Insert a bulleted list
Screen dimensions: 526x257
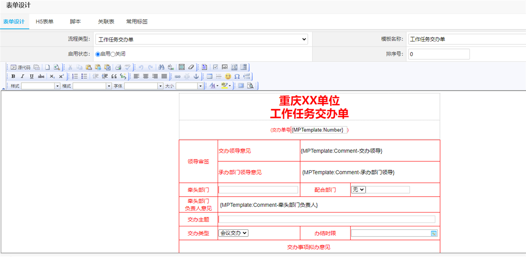(84, 76)
